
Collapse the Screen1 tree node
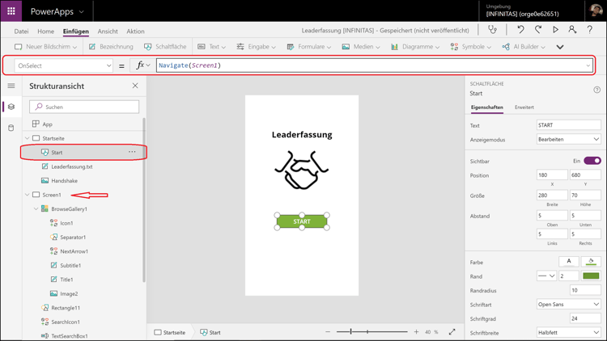(28, 195)
